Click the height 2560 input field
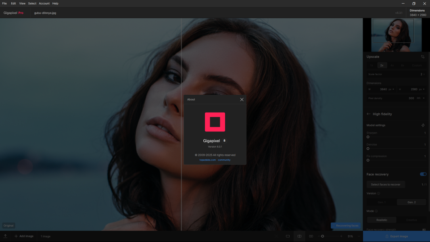Screen dimensions: 430x242 [411, 90]
